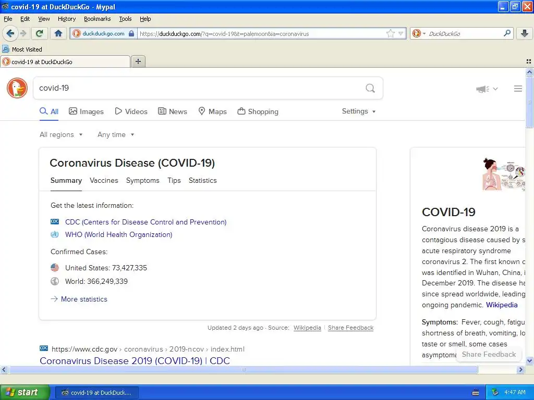The width and height of the screenshot is (534, 400).
Task: Open the Statistics tab
Action: (203, 181)
